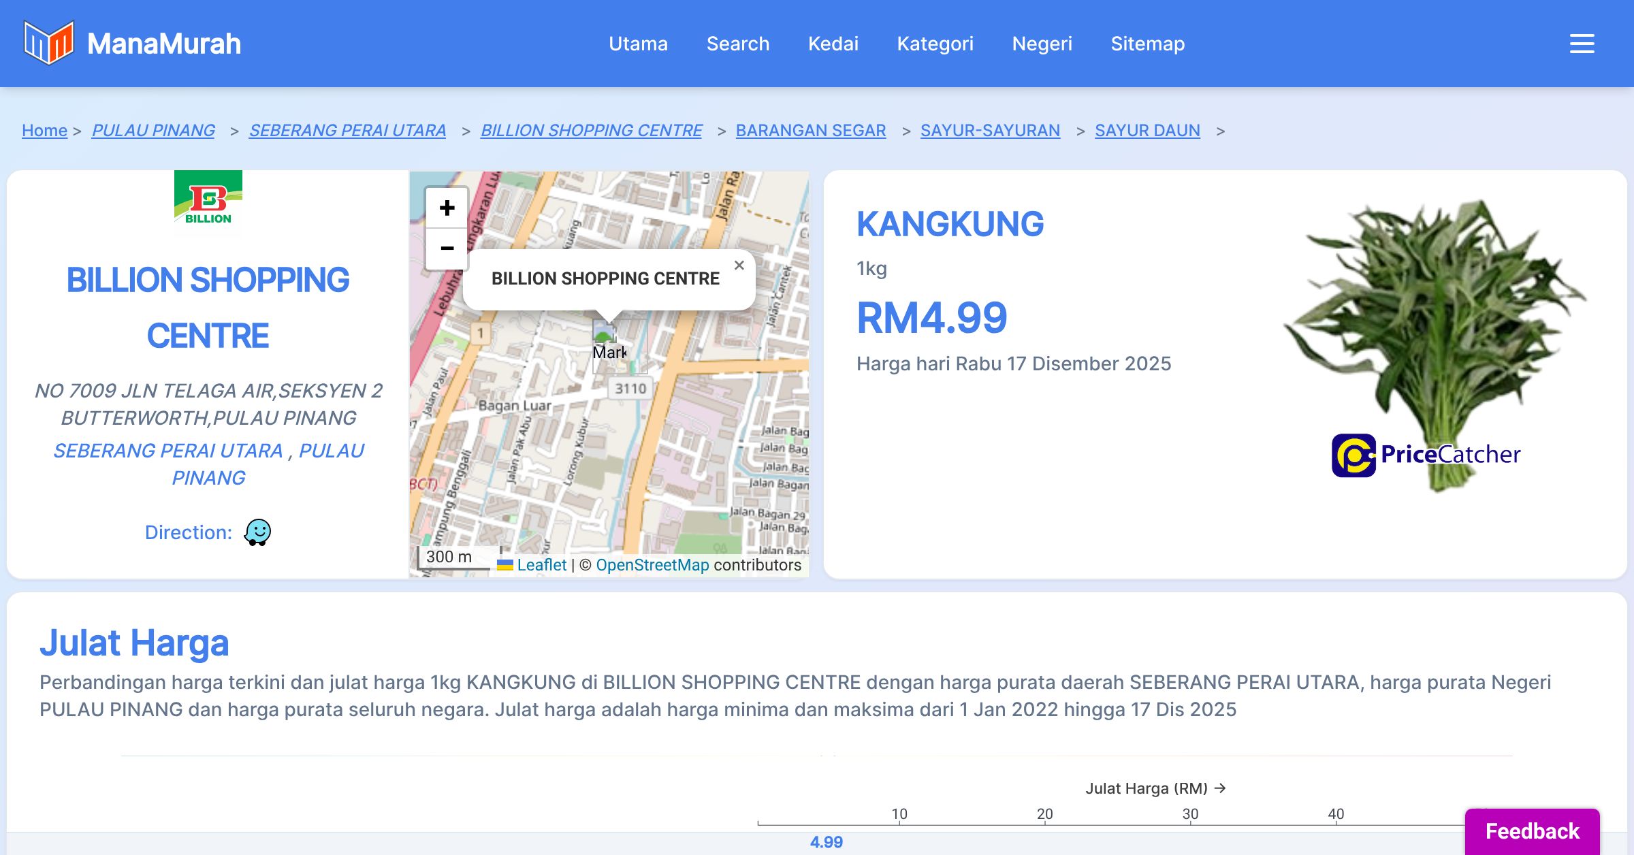
Task: Open the hamburger menu
Action: point(1582,44)
